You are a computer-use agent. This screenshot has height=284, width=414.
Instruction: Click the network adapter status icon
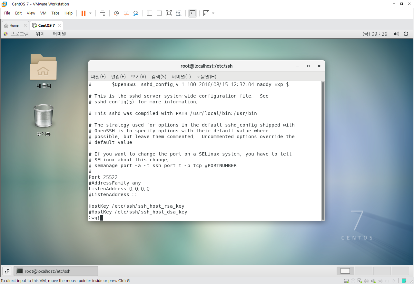coord(360,281)
